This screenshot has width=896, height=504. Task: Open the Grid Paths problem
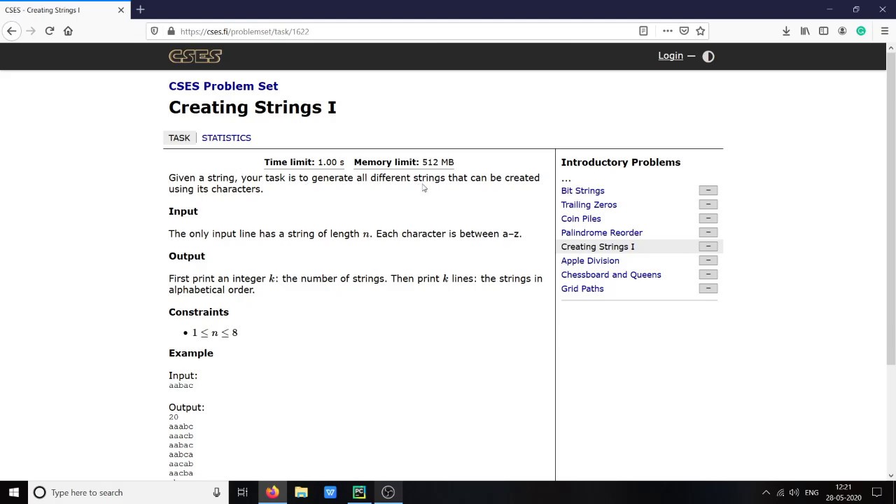click(x=582, y=288)
